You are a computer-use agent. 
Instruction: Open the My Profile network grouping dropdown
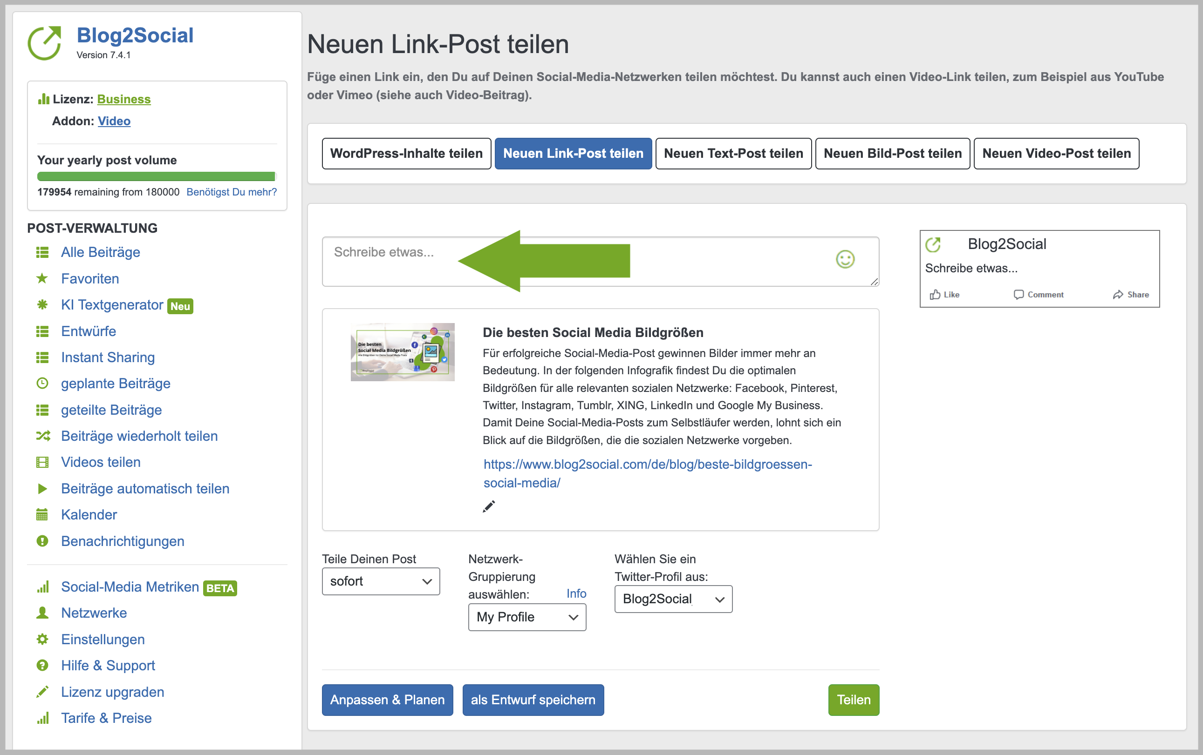pyautogui.click(x=527, y=617)
